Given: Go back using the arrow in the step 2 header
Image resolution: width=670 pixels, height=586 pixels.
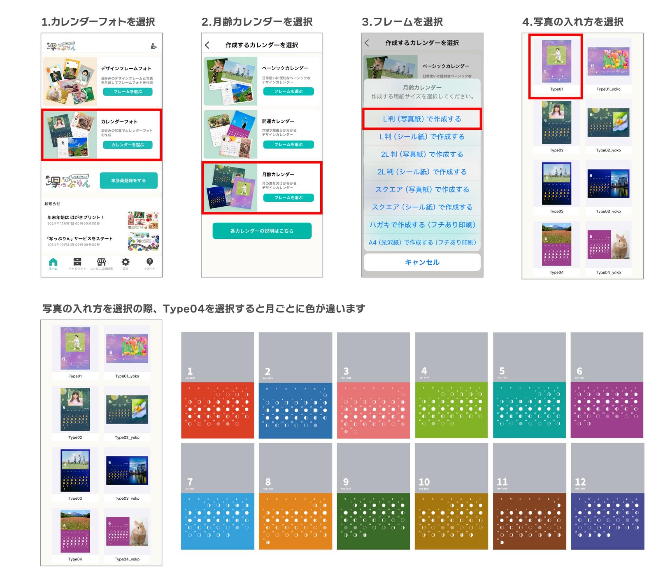Looking at the screenshot, I should tap(207, 45).
